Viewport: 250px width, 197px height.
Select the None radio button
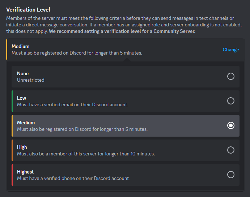230,76
